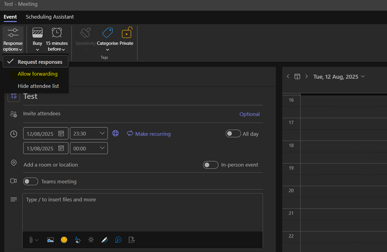Screen dimensions: 387x252
Task: Toggle the All day switch
Action: (x=233, y=133)
